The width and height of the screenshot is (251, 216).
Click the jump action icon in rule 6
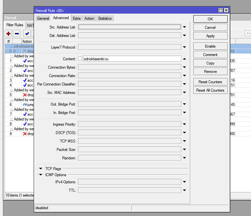(x=25, y=105)
